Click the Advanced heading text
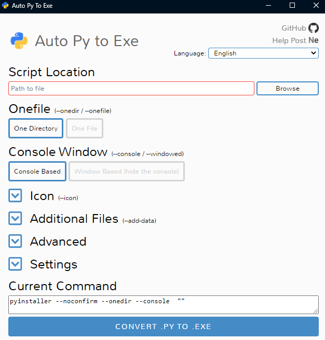This screenshot has width=325, height=340. click(x=58, y=242)
